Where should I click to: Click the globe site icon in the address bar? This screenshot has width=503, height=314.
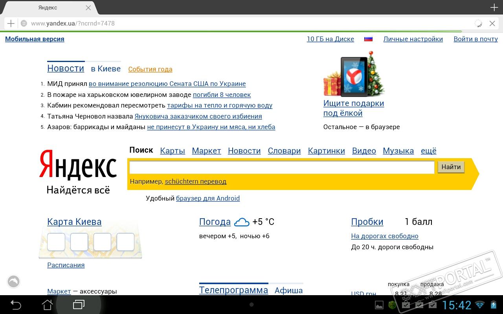pos(24,24)
